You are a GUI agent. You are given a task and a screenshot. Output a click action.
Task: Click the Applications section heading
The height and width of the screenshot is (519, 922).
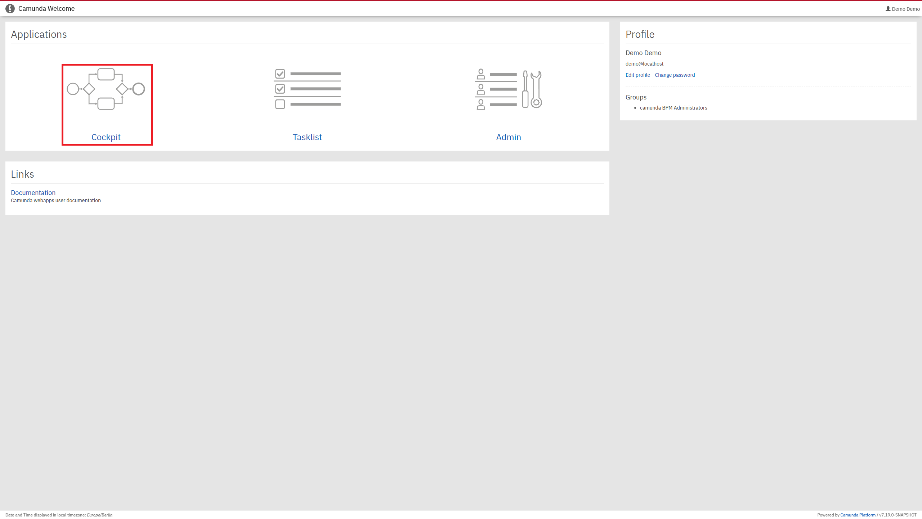pyautogui.click(x=39, y=34)
